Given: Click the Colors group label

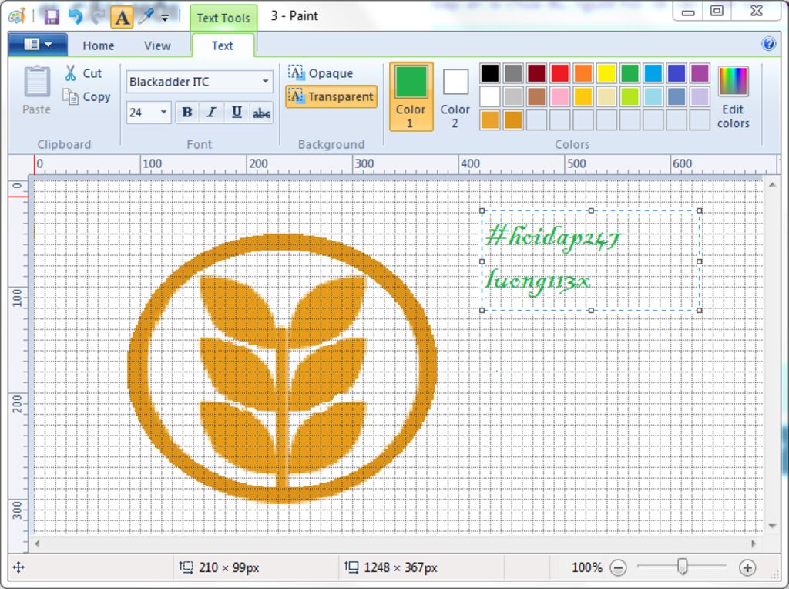Looking at the screenshot, I should pyautogui.click(x=572, y=144).
